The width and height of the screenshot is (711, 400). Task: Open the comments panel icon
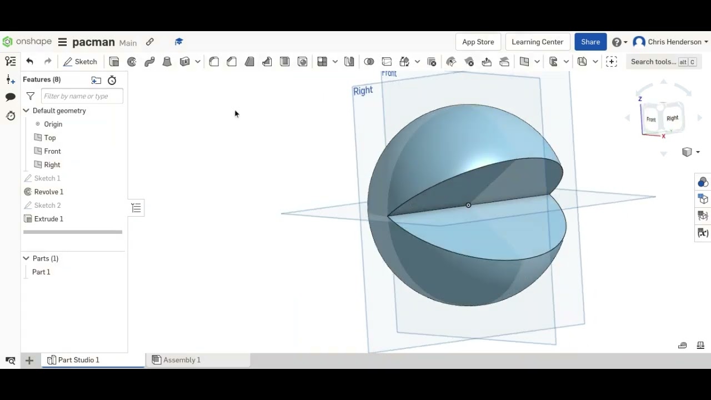coord(10,97)
